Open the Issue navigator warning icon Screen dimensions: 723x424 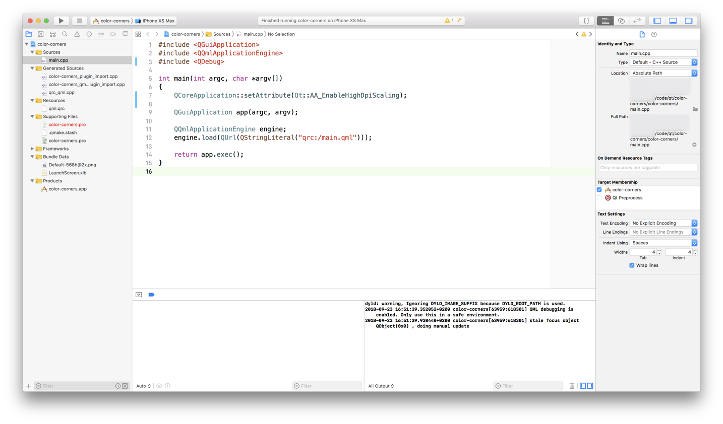pyautogui.click(x=77, y=34)
